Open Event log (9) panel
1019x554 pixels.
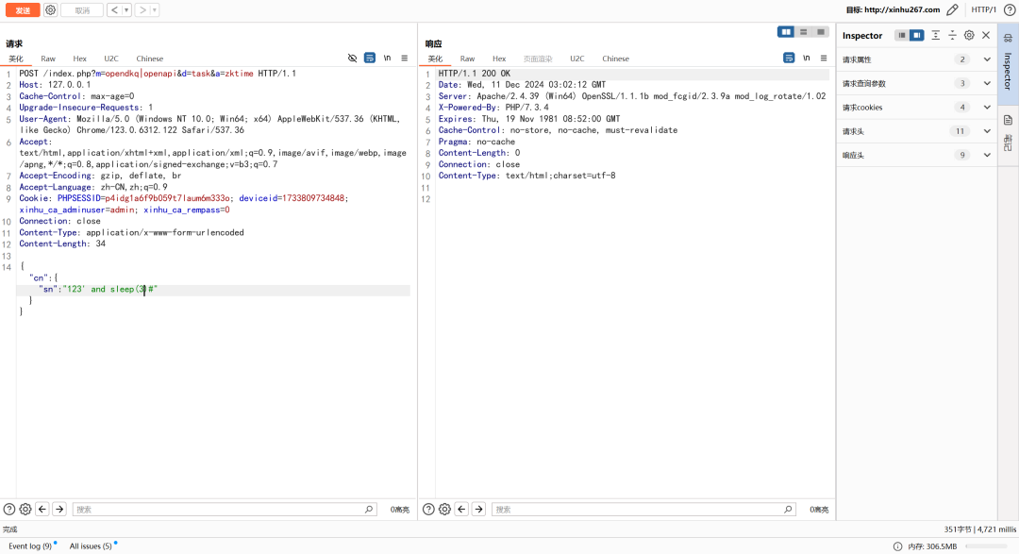click(32, 546)
